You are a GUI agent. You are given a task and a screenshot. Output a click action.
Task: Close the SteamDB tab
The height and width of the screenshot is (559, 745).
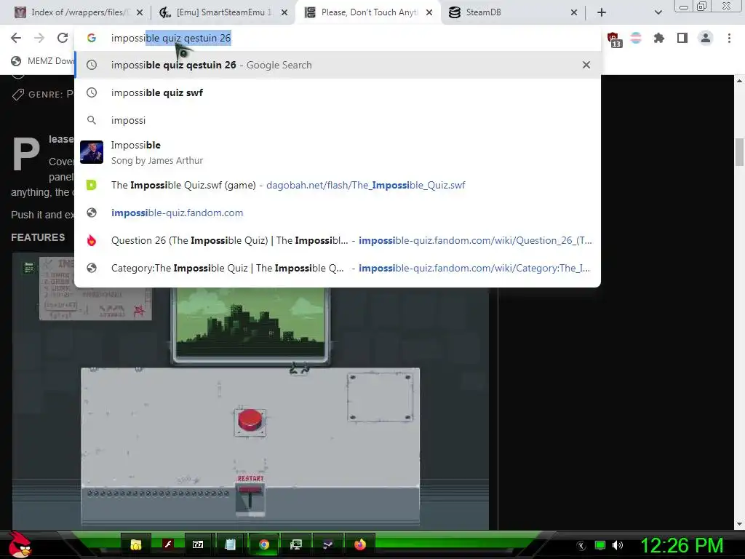pyautogui.click(x=574, y=12)
